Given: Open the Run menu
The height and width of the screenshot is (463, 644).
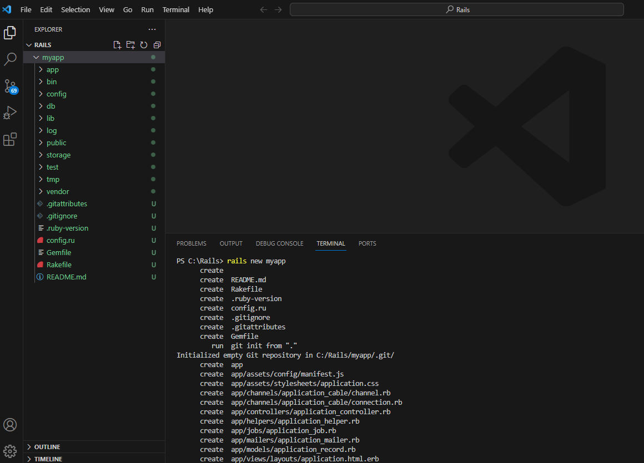Looking at the screenshot, I should pyautogui.click(x=148, y=9).
